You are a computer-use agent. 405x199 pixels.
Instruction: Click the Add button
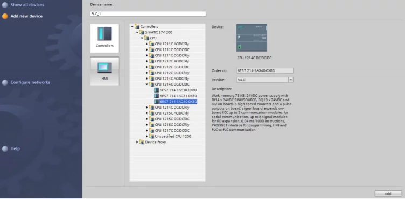[x=388, y=194]
